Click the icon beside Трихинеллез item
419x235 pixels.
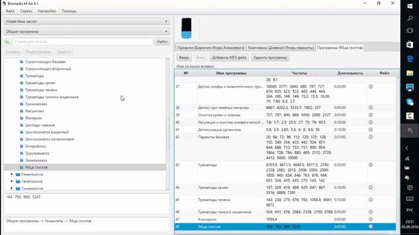(22, 104)
